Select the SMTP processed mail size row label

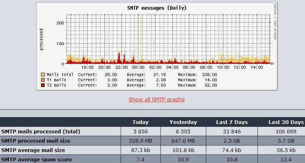click(x=36, y=141)
